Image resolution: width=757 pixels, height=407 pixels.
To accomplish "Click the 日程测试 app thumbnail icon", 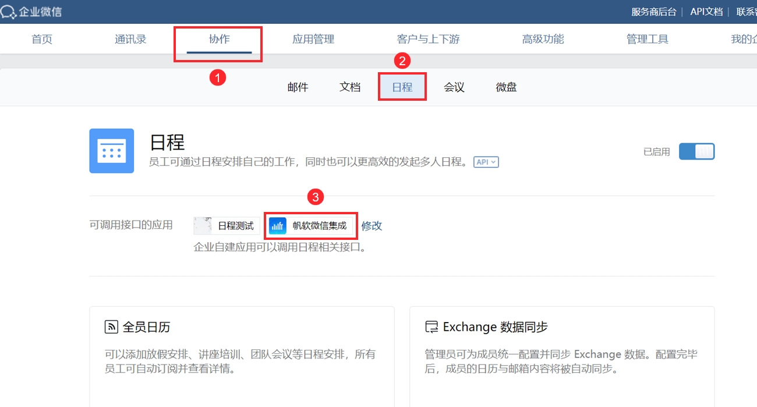I will click(x=203, y=226).
